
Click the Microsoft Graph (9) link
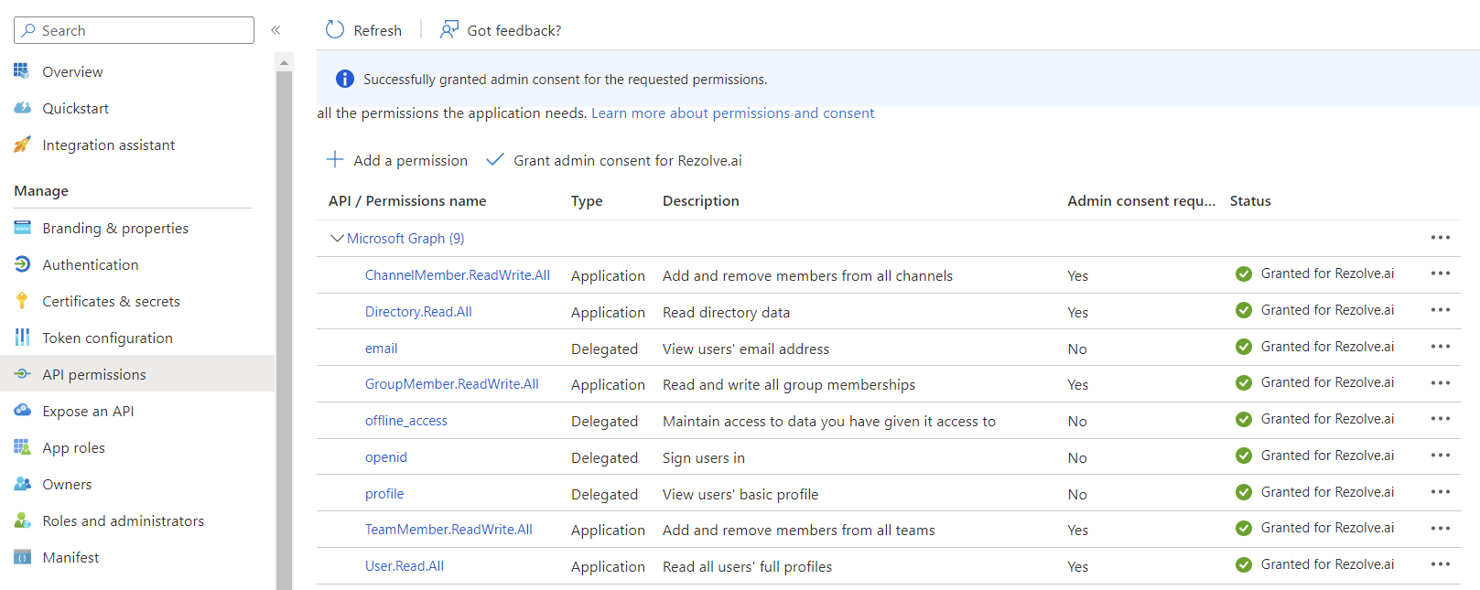[x=405, y=238]
